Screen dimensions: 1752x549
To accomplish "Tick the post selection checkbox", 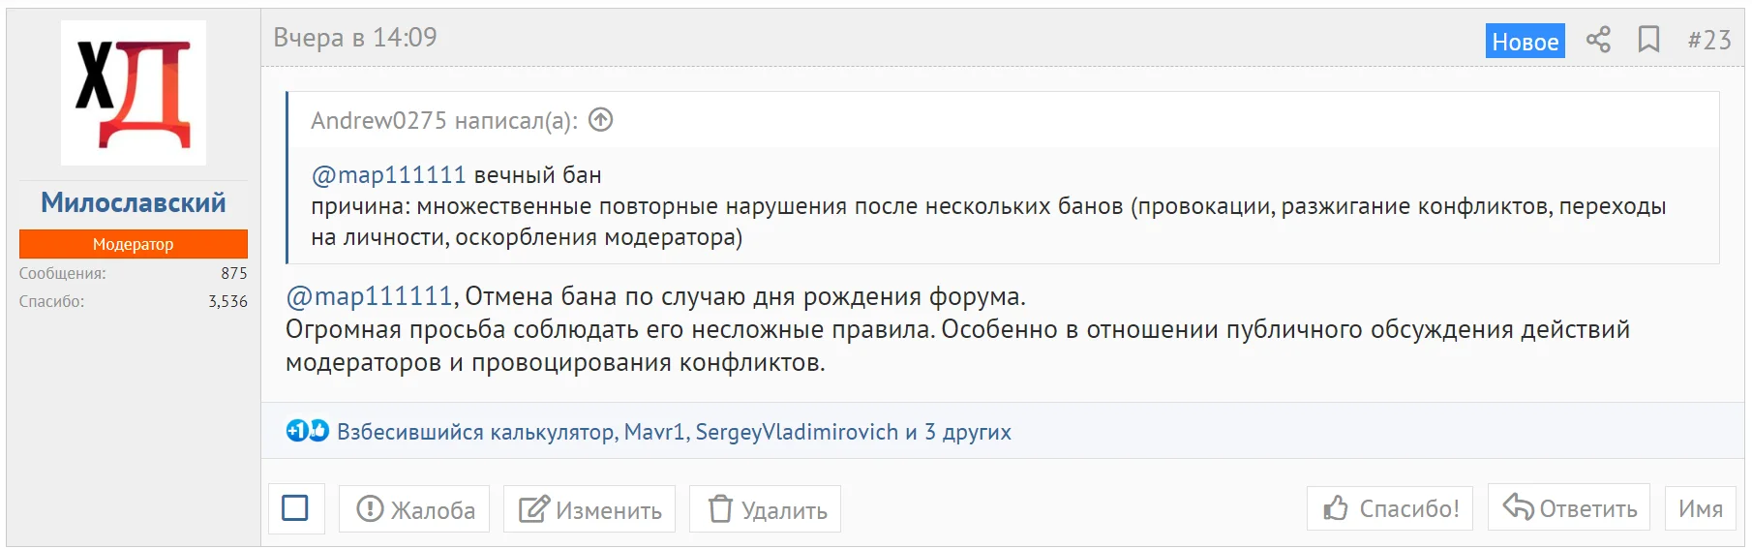I will [295, 508].
